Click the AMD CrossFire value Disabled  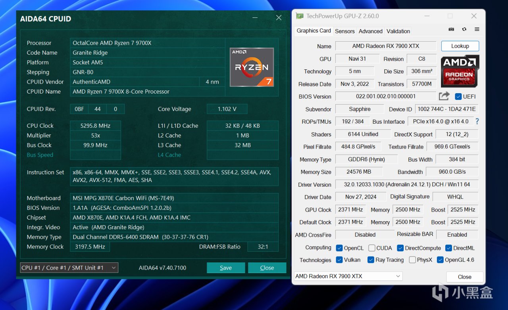[x=365, y=235]
